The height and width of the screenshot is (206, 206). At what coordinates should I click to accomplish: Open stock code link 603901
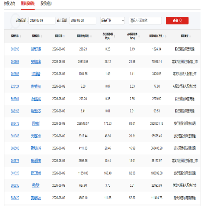(x=15, y=99)
